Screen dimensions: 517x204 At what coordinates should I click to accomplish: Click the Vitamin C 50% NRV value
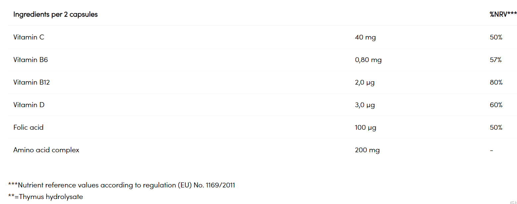tap(496, 37)
